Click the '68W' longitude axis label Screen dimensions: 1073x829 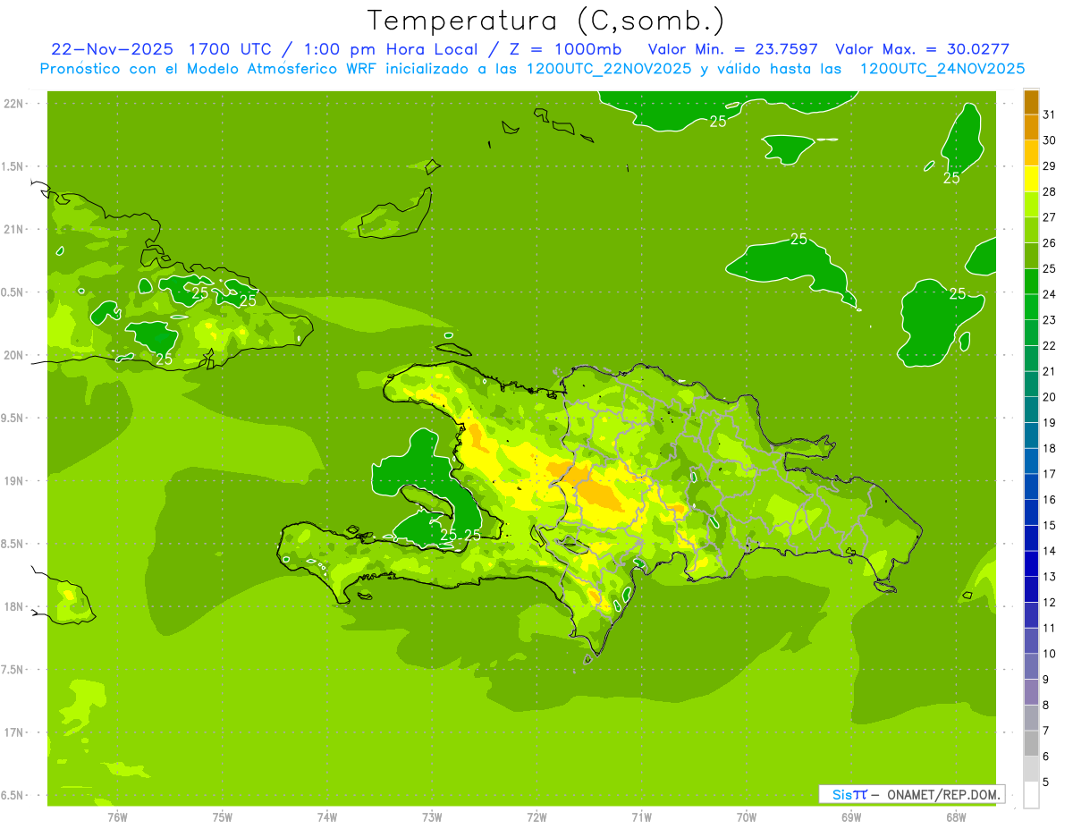[x=956, y=817]
